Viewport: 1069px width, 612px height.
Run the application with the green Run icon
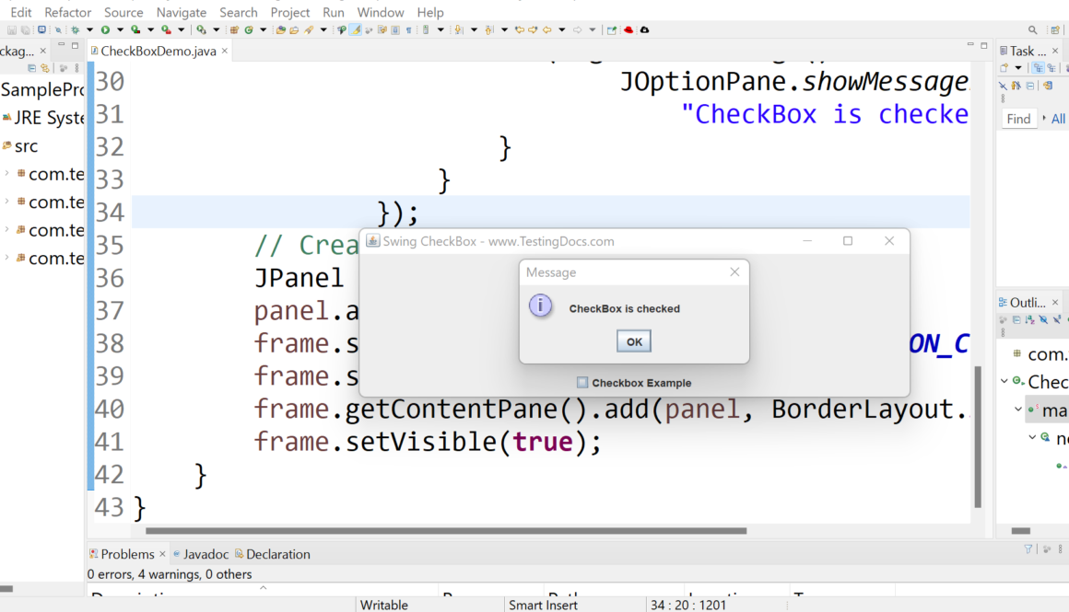point(105,29)
